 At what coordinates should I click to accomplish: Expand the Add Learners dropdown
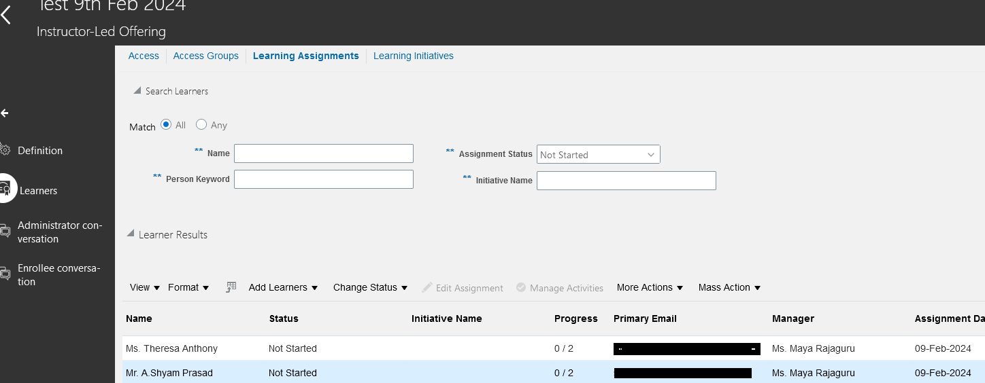283,287
